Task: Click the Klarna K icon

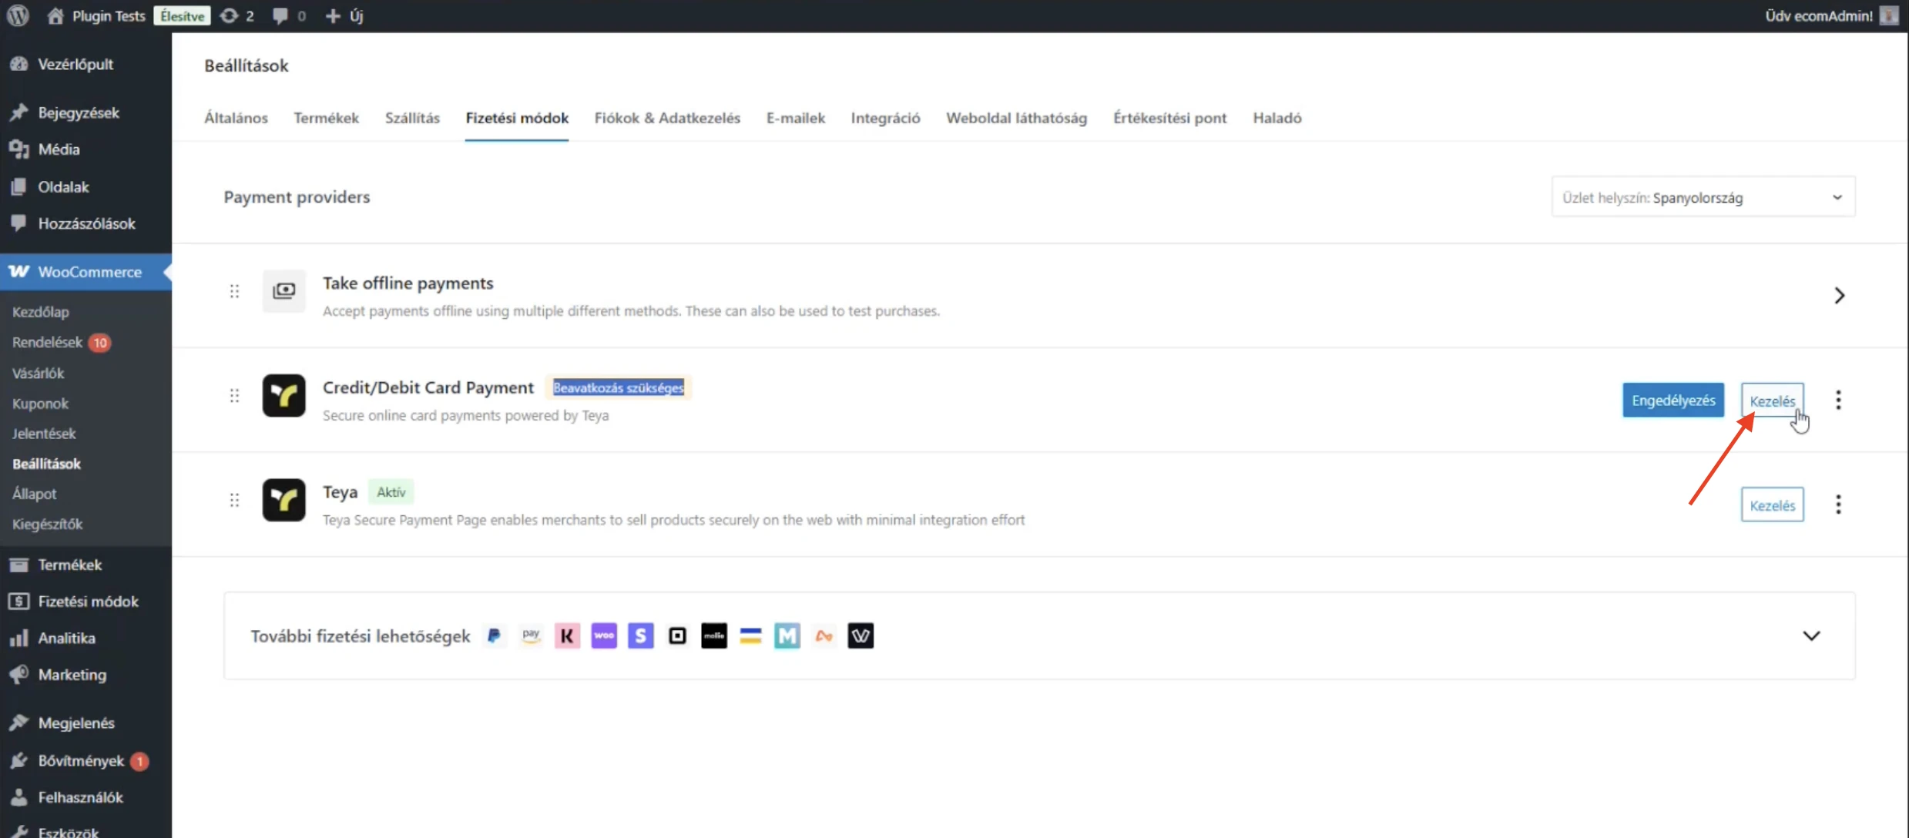Action: click(x=567, y=635)
